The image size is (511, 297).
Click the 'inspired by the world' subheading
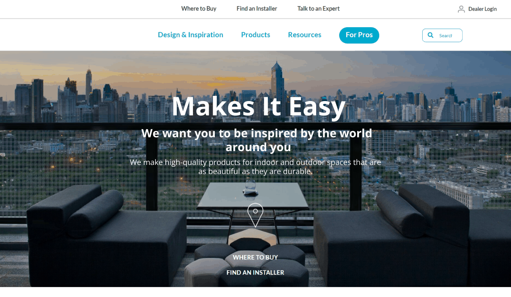(x=257, y=140)
